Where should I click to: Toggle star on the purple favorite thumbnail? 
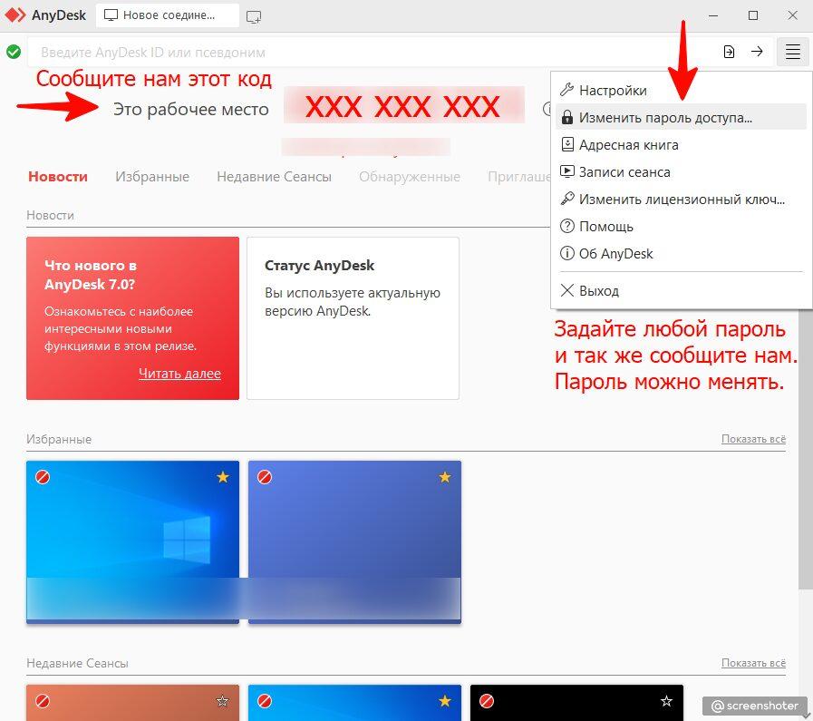(445, 477)
